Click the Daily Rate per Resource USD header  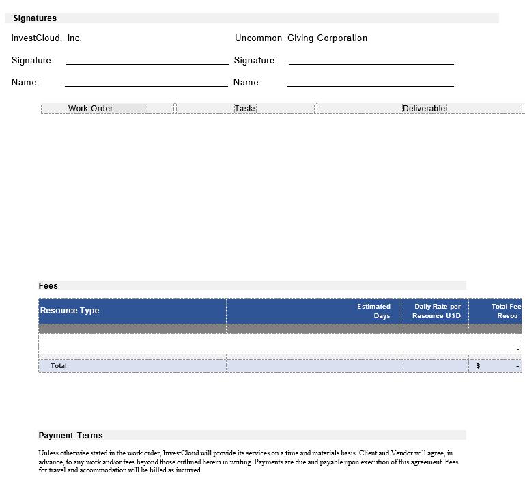coord(435,311)
